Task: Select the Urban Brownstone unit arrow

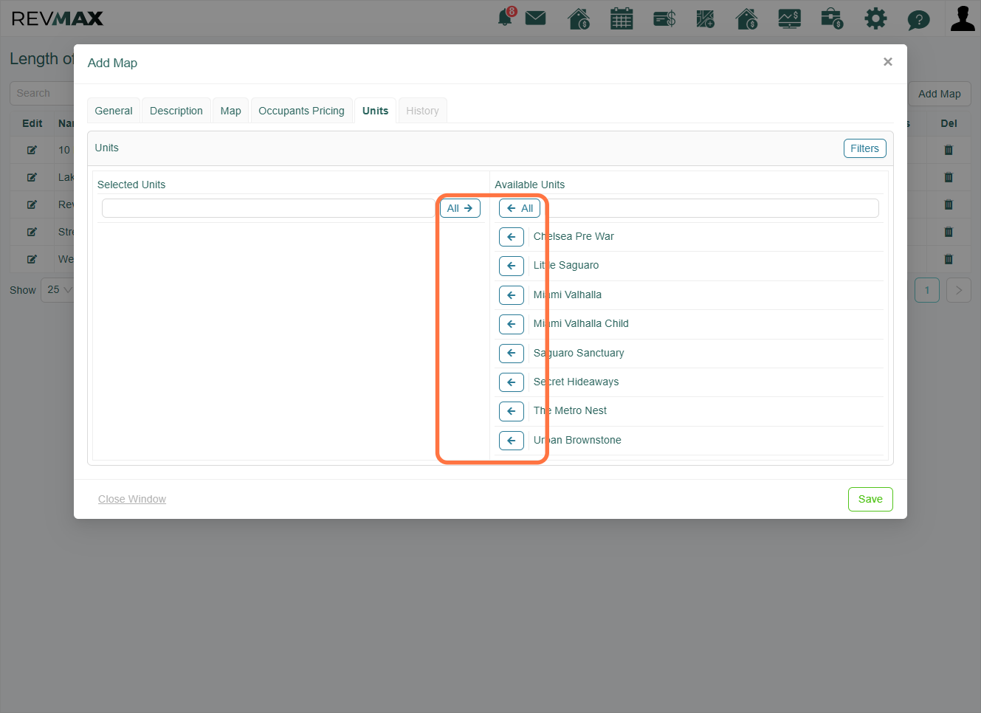Action: [x=512, y=441]
